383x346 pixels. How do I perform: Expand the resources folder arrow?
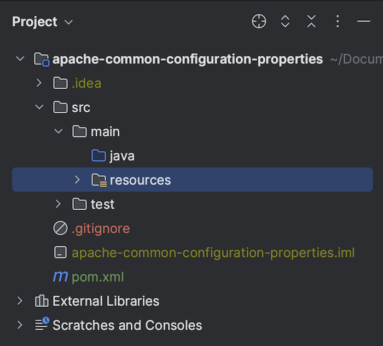click(77, 180)
